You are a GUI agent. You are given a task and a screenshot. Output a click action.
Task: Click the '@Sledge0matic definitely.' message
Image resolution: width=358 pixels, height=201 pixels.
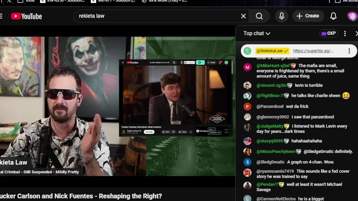[x=328, y=151]
